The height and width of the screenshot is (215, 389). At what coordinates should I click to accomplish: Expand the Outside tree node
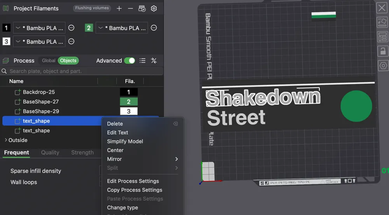pos(6,140)
